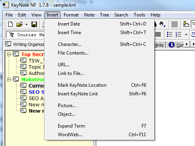Open the Courier New font combo box
195x146 pixels.
26,35
